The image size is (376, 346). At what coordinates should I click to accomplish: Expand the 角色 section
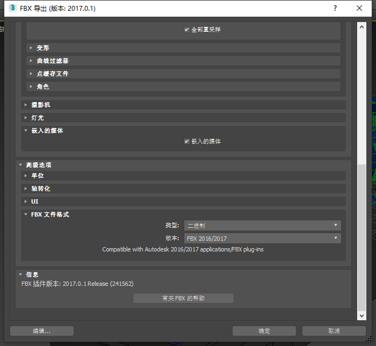[183, 86]
